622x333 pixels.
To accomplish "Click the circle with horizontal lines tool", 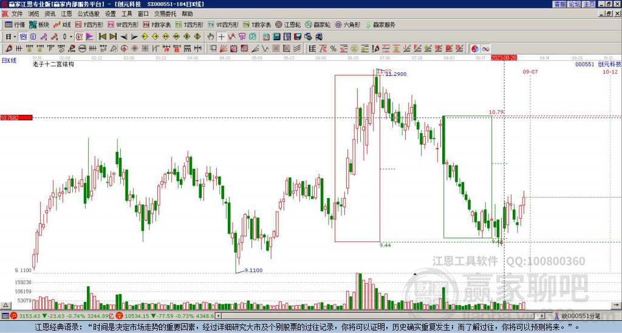I will pos(82,49).
